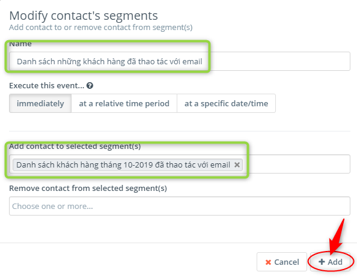Remove the 10-2019 segment tag with x
The width and height of the screenshot is (357, 278).
point(237,165)
